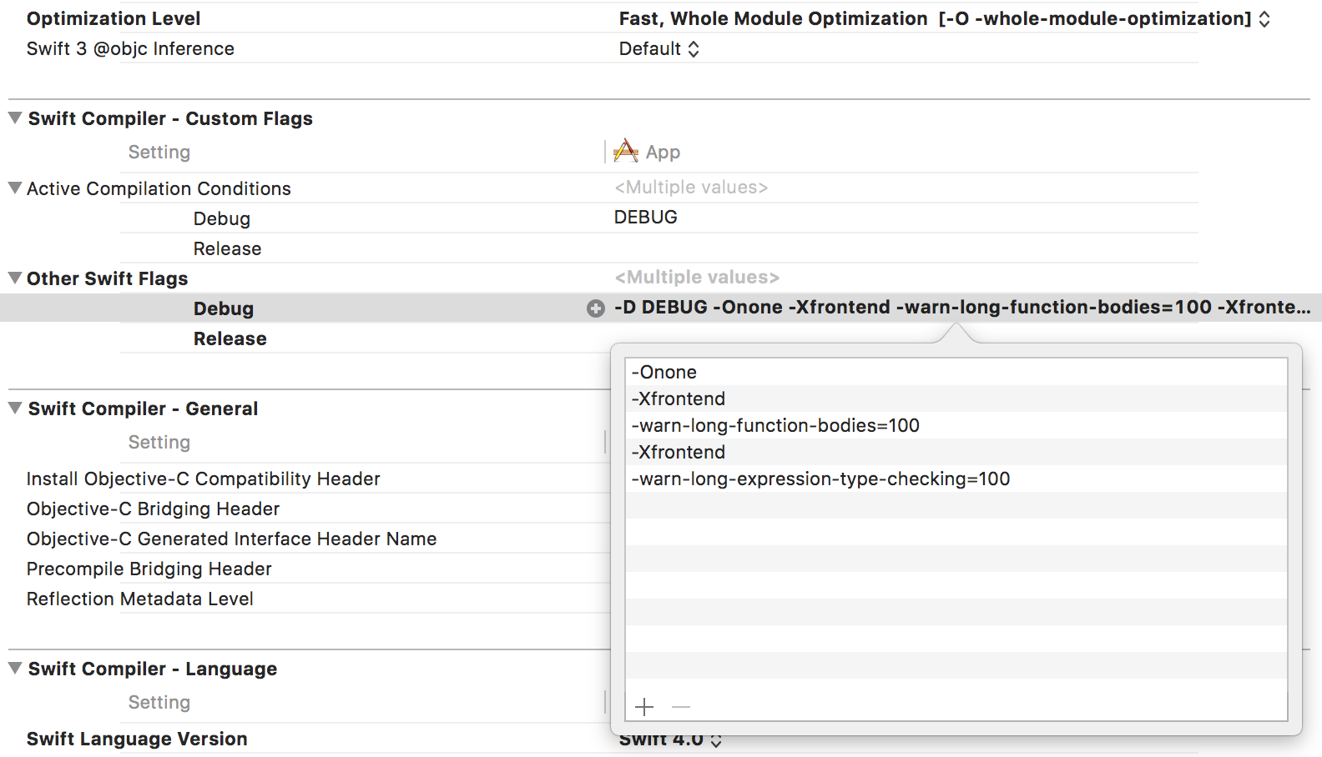Select the Objective-C Bridging Header setting
Viewport: 1322px width, 757px height.
[153, 509]
